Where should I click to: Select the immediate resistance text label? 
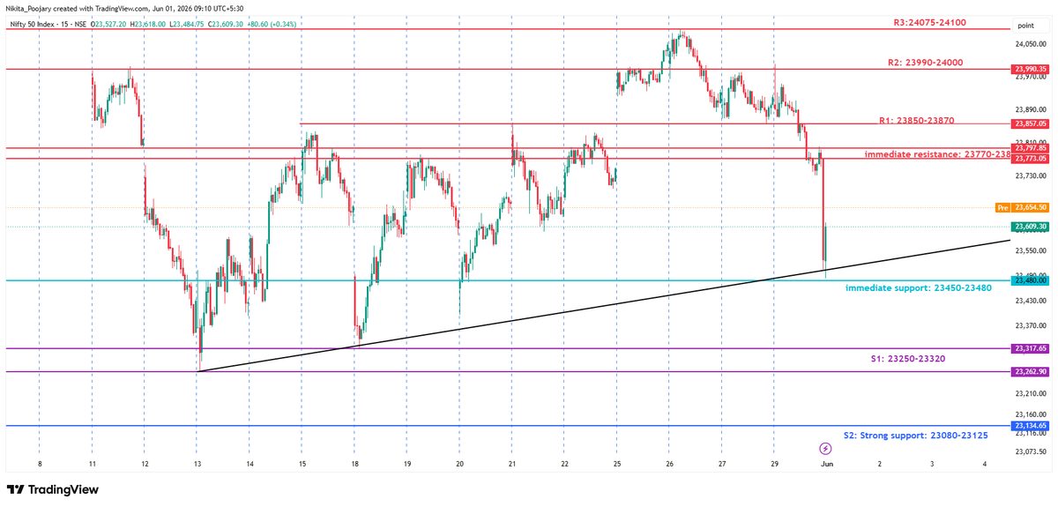[x=938, y=154]
